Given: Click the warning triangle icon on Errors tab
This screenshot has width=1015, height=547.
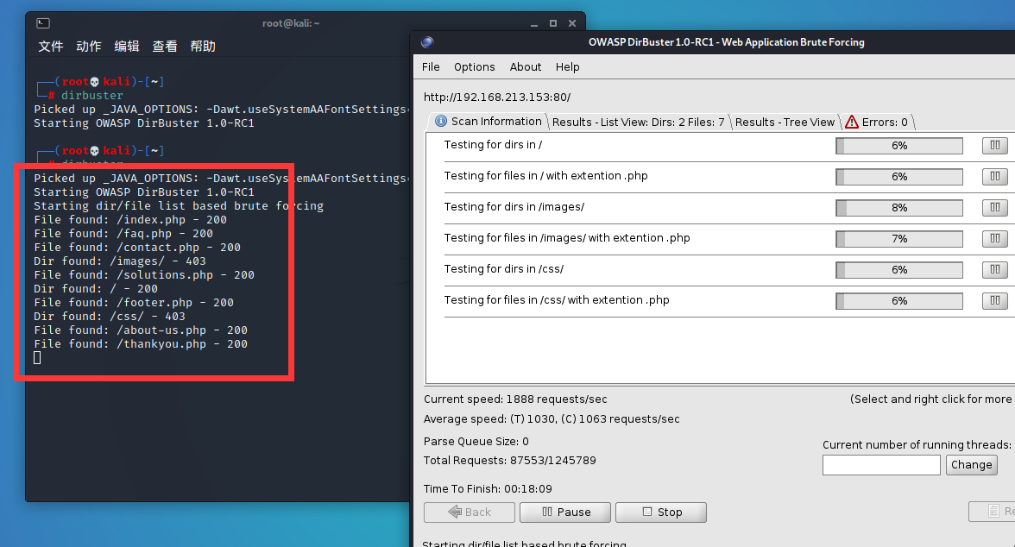Looking at the screenshot, I should tap(852, 122).
